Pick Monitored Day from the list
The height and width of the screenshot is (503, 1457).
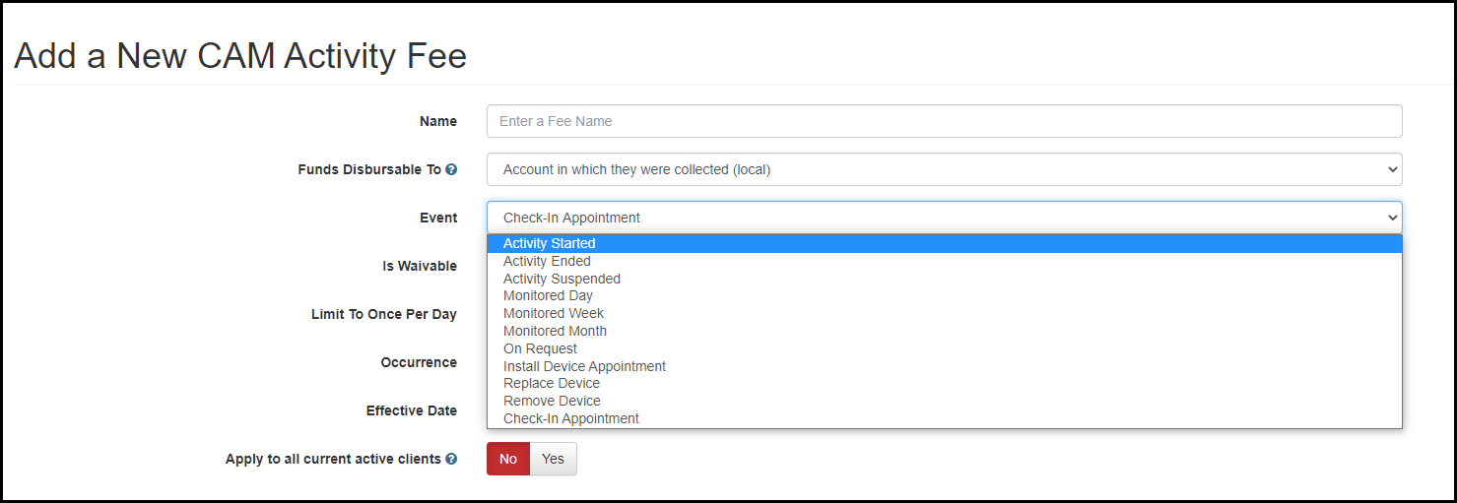tap(548, 295)
